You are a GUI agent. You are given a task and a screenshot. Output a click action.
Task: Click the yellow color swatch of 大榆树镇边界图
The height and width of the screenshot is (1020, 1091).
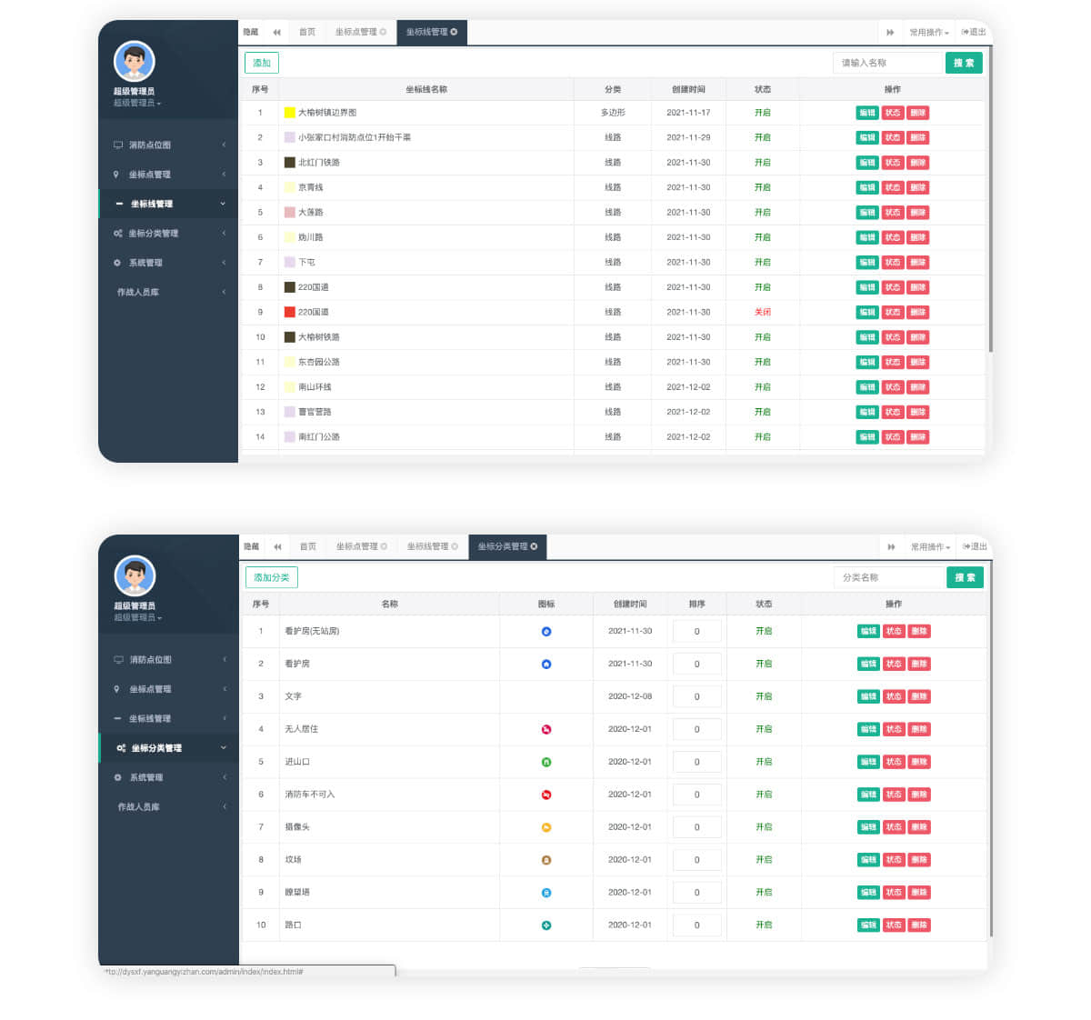click(x=290, y=113)
